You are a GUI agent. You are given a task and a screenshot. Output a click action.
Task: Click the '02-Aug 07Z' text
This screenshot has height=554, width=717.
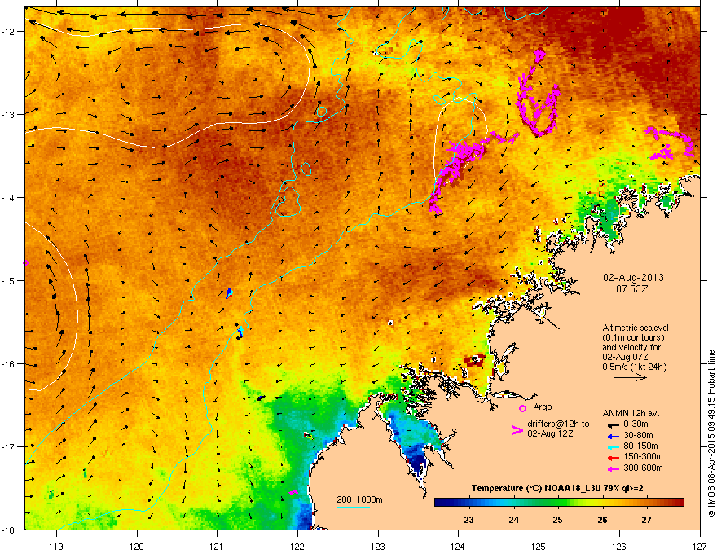[625, 357]
